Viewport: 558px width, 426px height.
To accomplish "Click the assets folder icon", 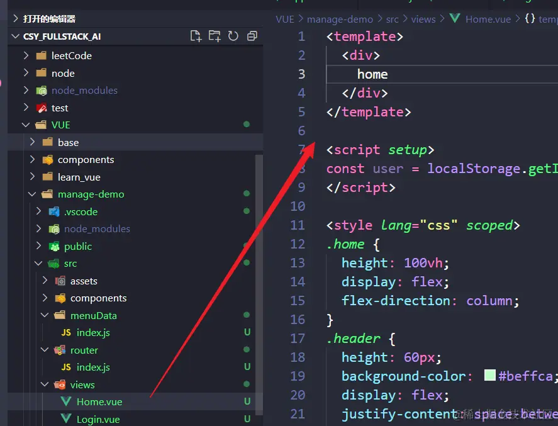I will click(60, 281).
